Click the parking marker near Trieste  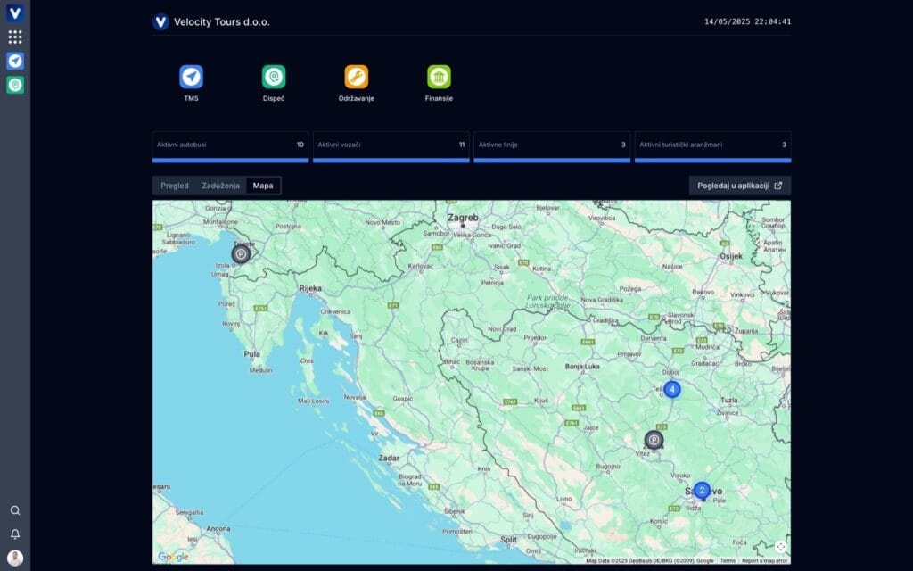[241, 254]
